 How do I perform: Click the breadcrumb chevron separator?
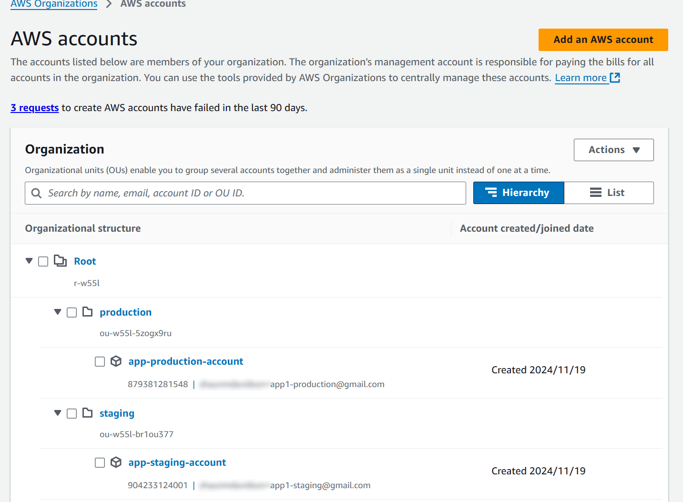click(x=109, y=4)
